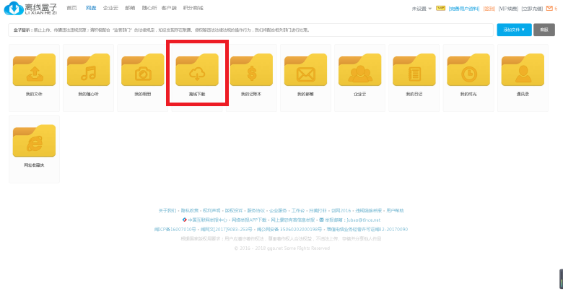
Task: Expand the blue 添加文件 dropdown button
Action: click(515, 30)
